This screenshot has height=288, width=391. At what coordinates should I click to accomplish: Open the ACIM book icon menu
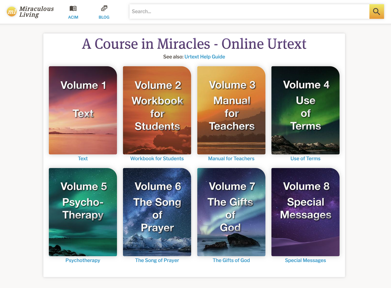click(x=73, y=8)
